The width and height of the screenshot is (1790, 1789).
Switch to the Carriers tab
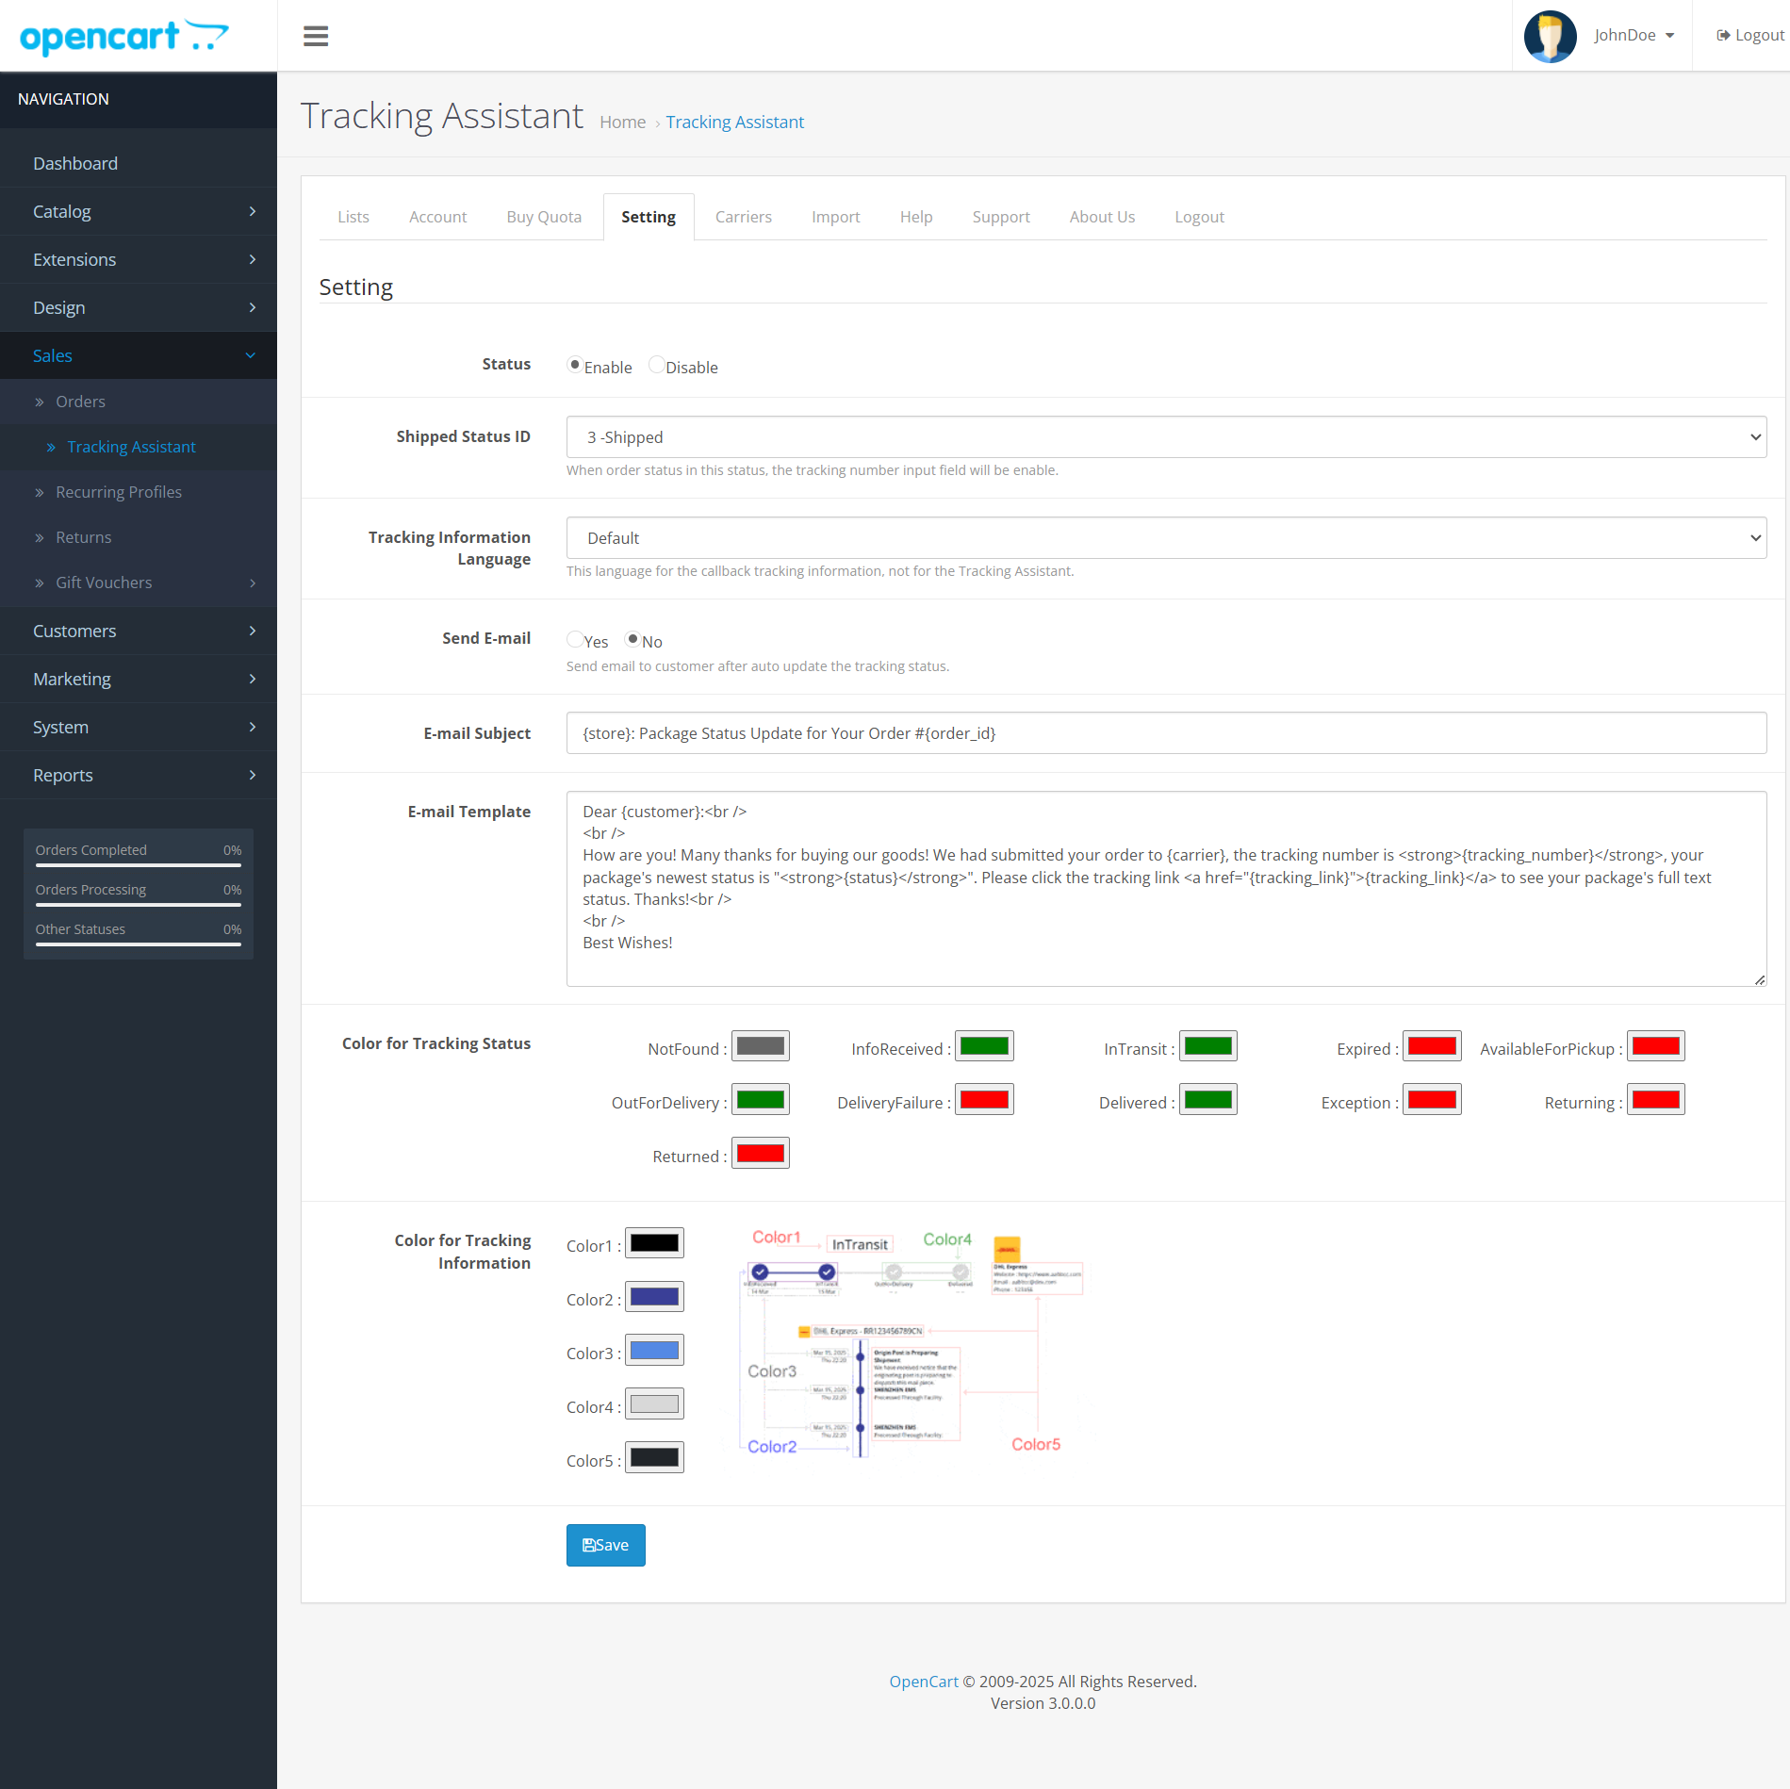pos(743,217)
